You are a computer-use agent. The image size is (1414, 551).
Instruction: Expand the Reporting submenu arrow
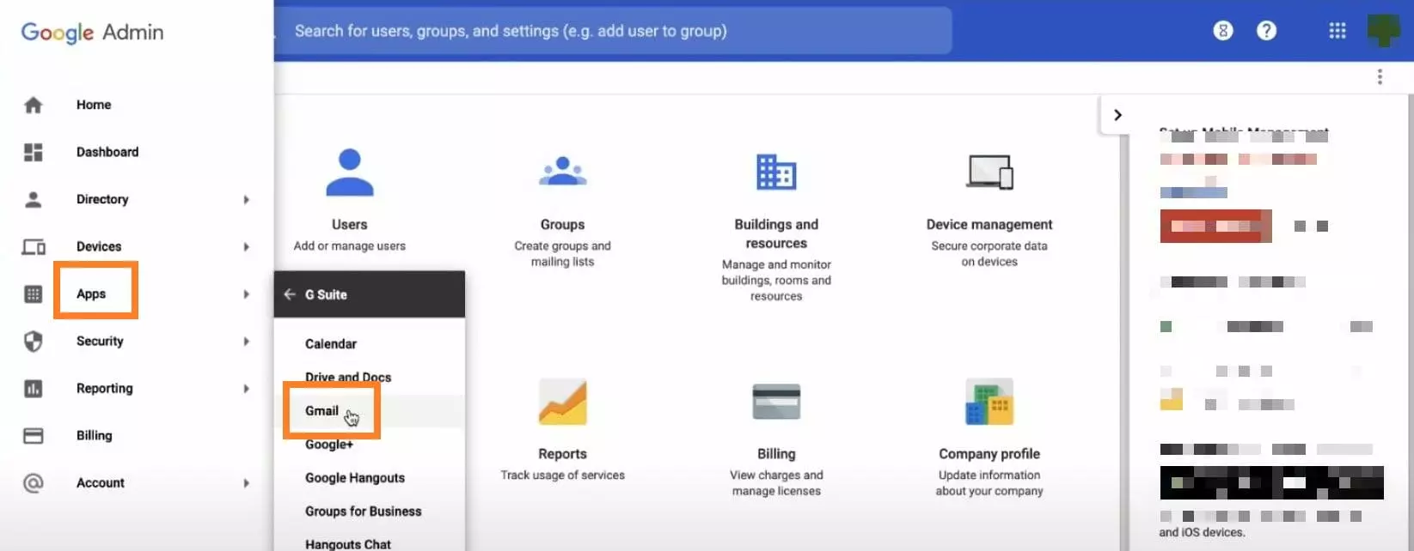246,389
